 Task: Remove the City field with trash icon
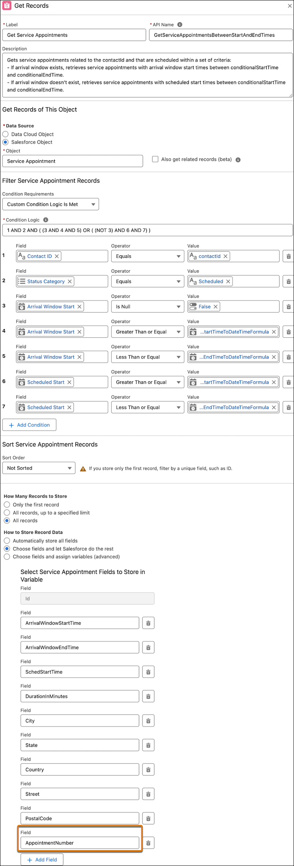(148, 721)
